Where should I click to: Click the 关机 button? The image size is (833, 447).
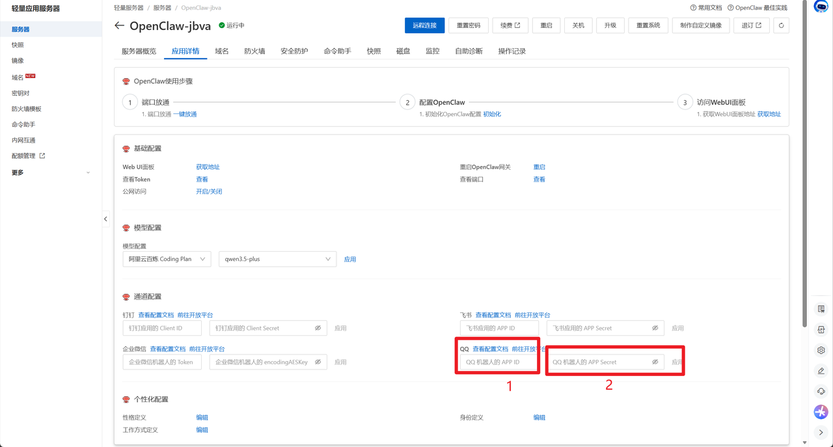tap(578, 25)
